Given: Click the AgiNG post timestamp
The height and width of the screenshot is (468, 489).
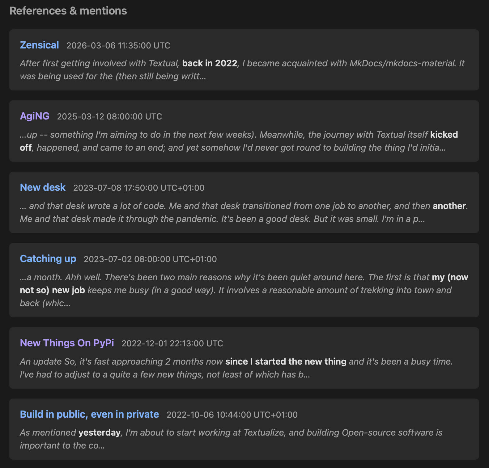Looking at the screenshot, I should click(109, 117).
